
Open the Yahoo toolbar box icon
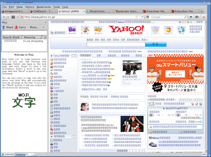[155, 30]
